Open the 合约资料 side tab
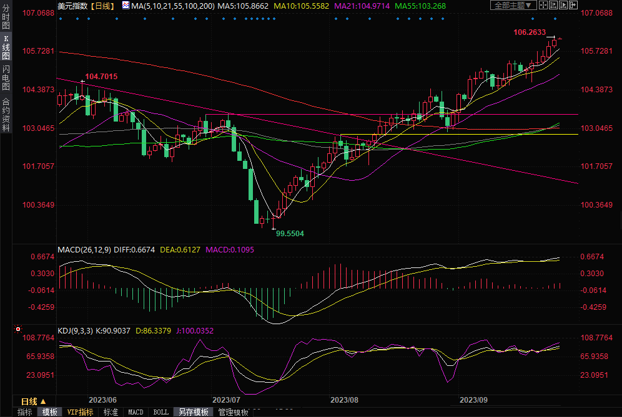 click(6, 114)
